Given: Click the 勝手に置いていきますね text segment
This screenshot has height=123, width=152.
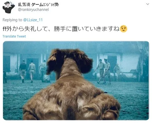Looking at the screenshot, I should click(x=87, y=29).
